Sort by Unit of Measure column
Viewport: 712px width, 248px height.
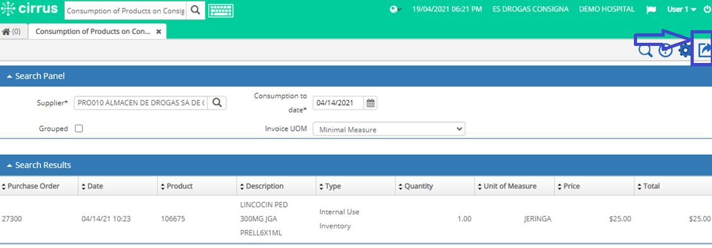tap(507, 186)
